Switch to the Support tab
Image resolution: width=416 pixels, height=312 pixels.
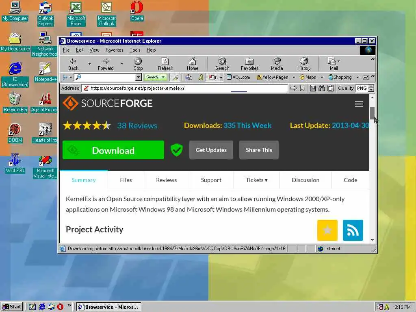(211, 180)
